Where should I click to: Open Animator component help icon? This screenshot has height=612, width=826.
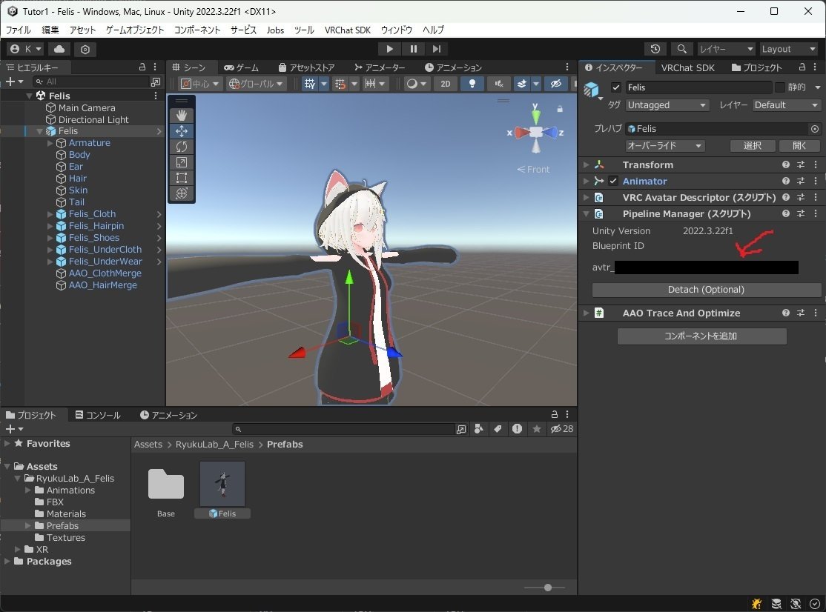click(786, 181)
